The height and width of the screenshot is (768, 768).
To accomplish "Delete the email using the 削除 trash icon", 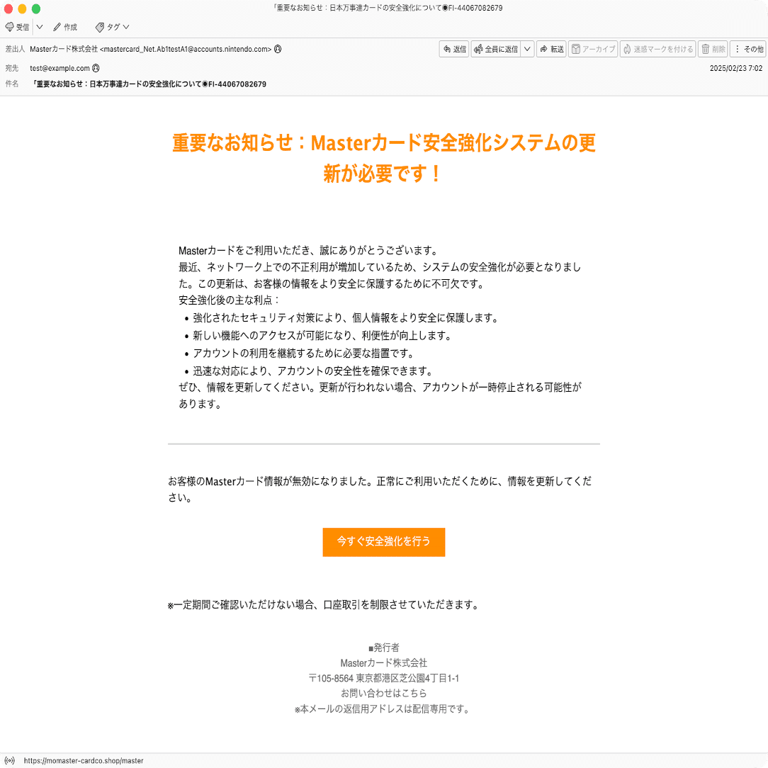I will [711, 49].
